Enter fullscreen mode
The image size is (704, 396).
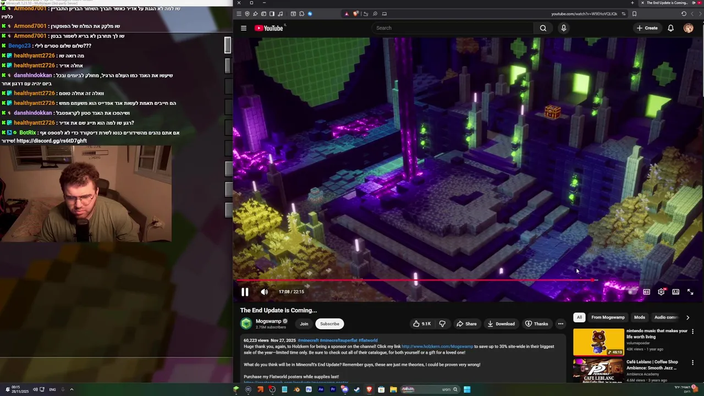click(x=690, y=292)
